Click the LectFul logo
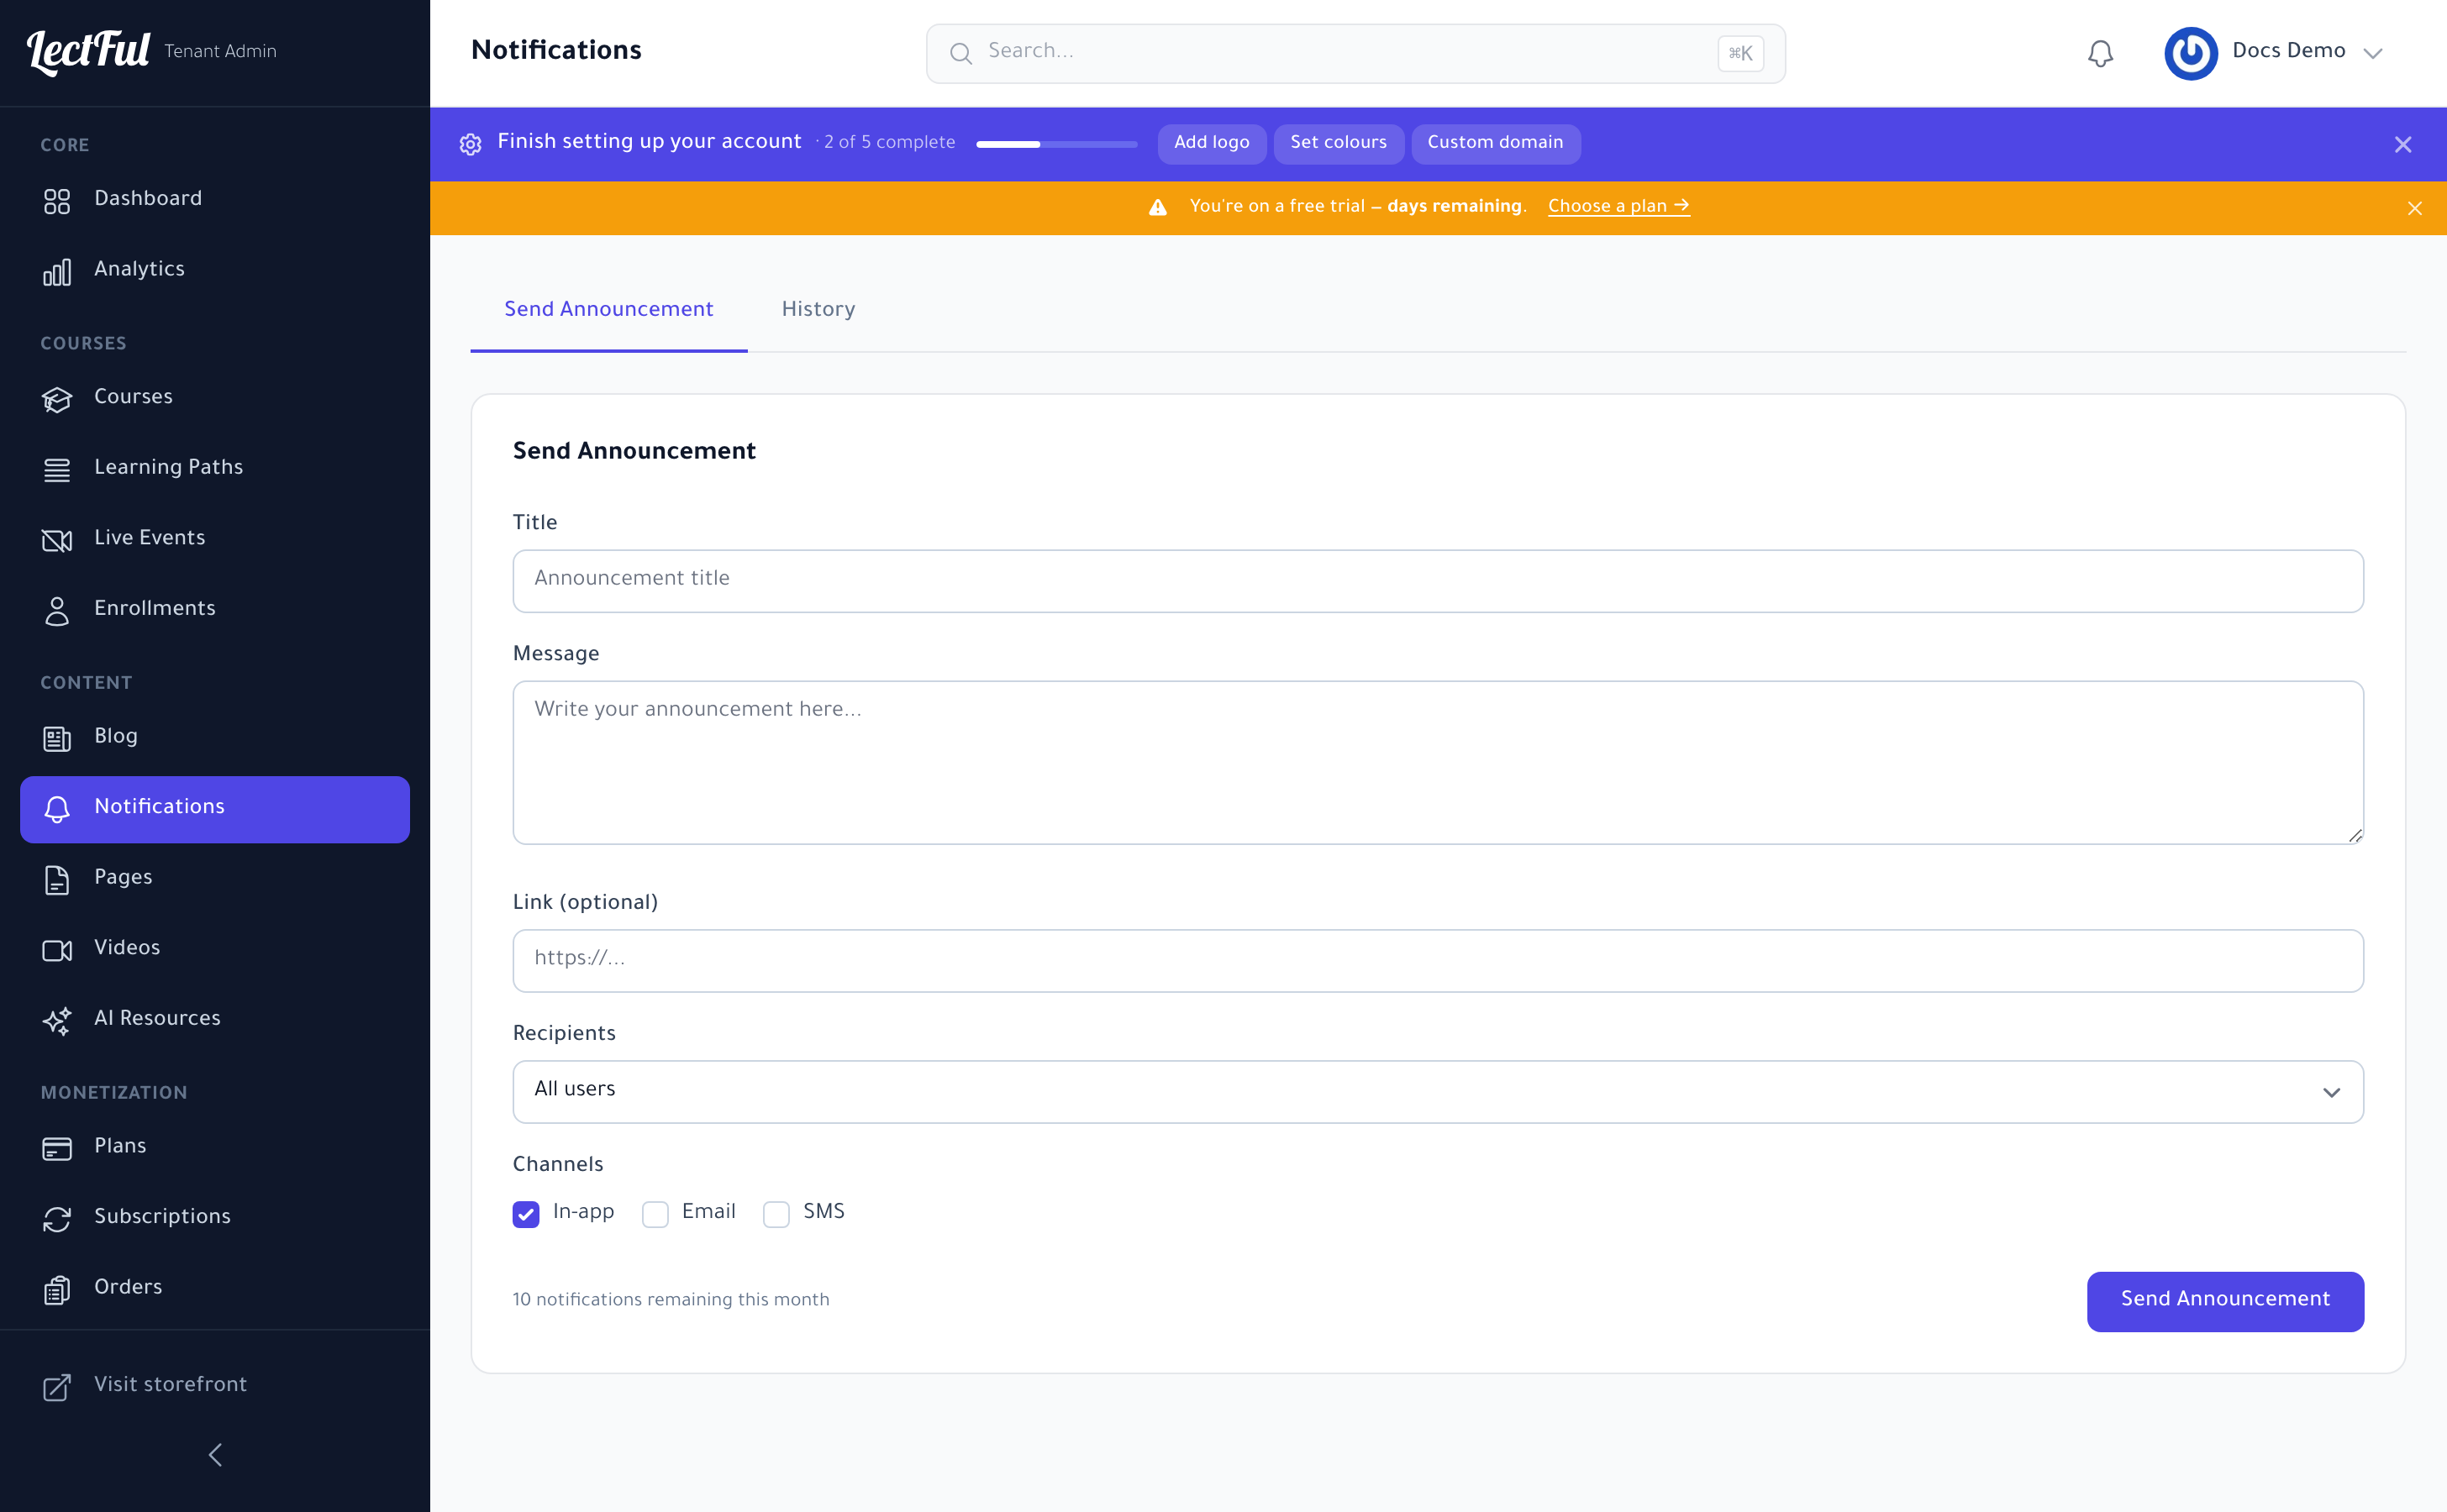 [x=88, y=51]
